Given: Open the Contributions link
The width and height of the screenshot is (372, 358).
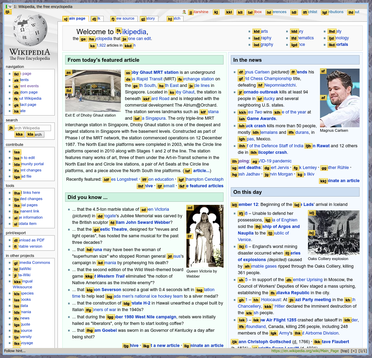Looking at the screenshot, I should (332, 12).
